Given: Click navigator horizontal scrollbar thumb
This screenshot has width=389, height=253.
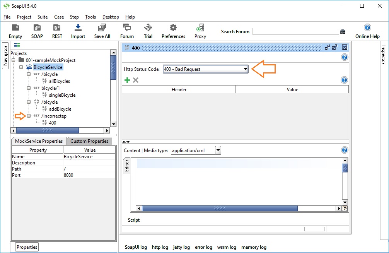Looking at the screenshot, I should [48, 130].
